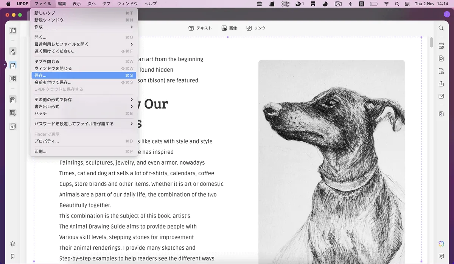Click the Wi-Fi status icon
This screenshot has width=454, height=264.
[386, 4]
